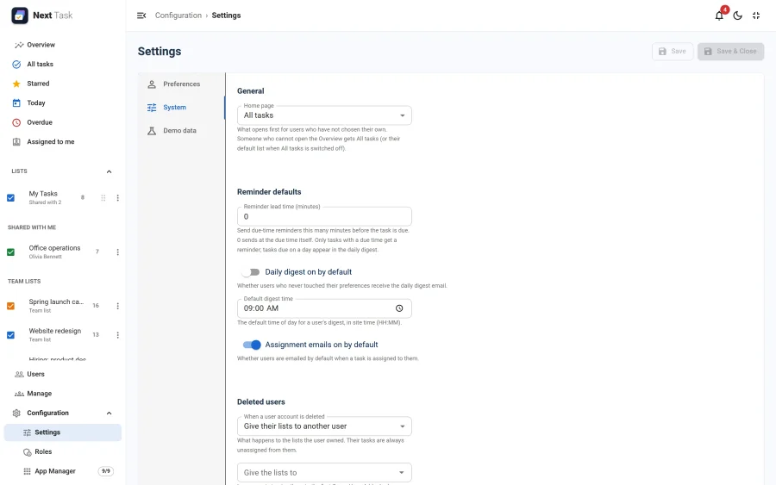Click the Users people icon
The image size is (776, 485).
click(19, 374)
